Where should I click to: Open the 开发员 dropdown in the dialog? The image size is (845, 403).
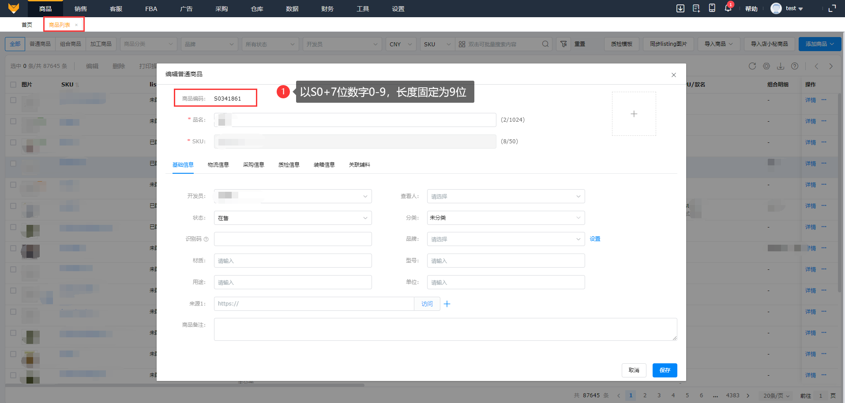293,196
